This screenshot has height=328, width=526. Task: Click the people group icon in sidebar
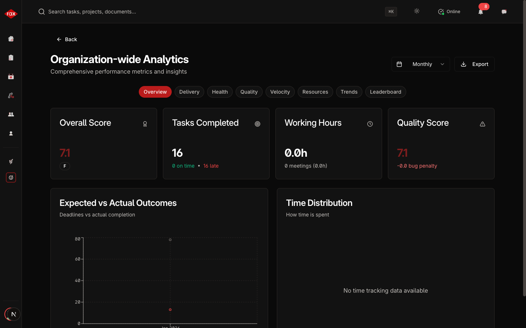(x=11, y=114)
